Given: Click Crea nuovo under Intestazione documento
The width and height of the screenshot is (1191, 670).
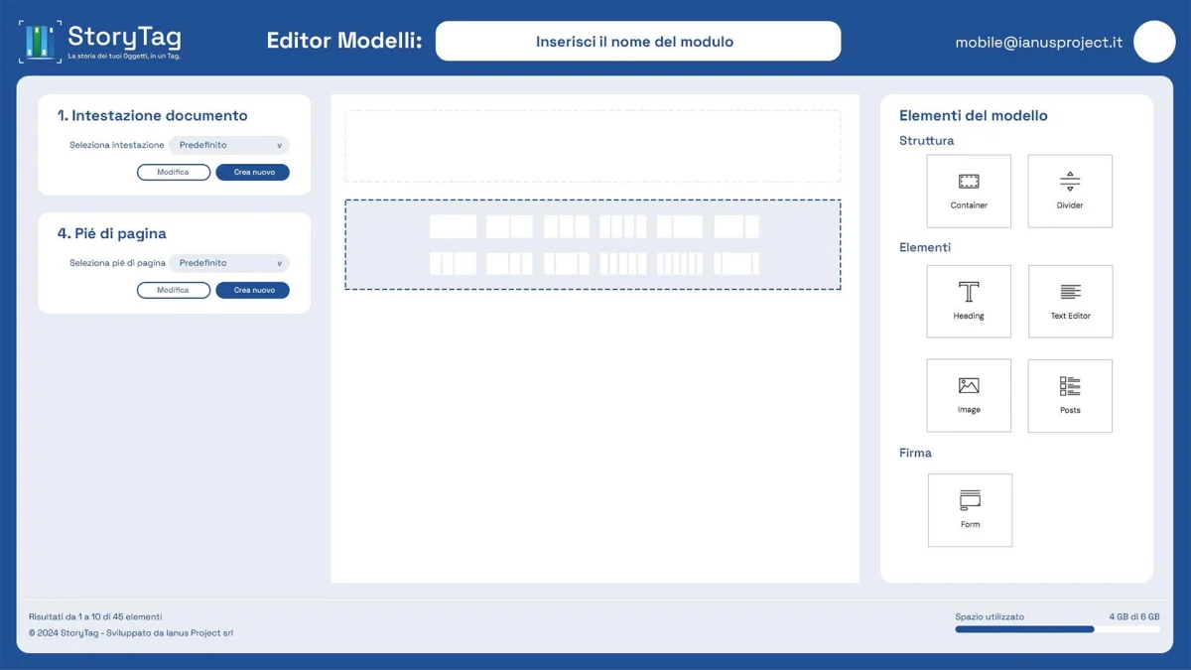Looking at the screenshot, I should (x=253, y=173).
